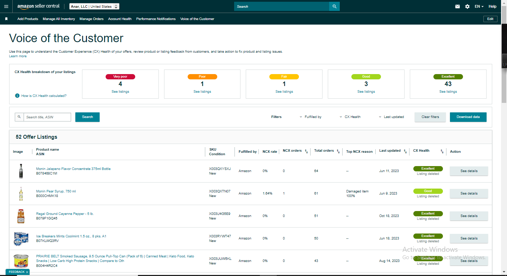See listings under Fair

[x=284, y=92]
